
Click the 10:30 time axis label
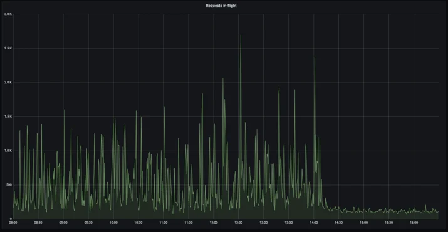pos(138,223)
